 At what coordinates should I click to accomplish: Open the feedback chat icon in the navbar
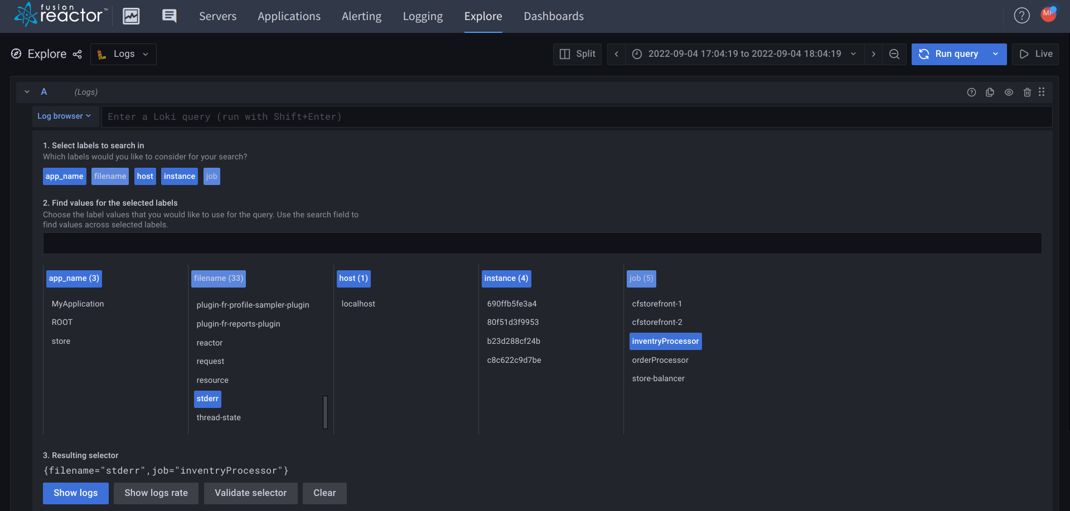(168, 16)
